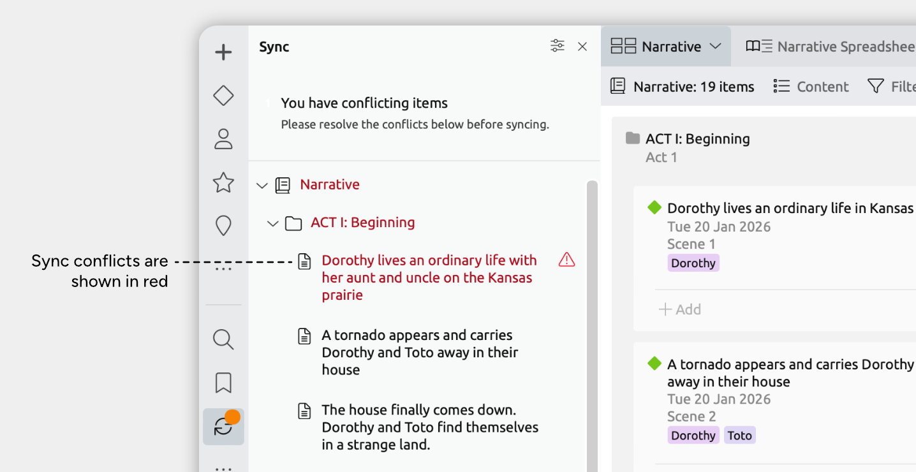This screenshot has width=916, height=472.
Task: Click + Add on Dorothy Kansas card
Action: [x=680, y=309]
